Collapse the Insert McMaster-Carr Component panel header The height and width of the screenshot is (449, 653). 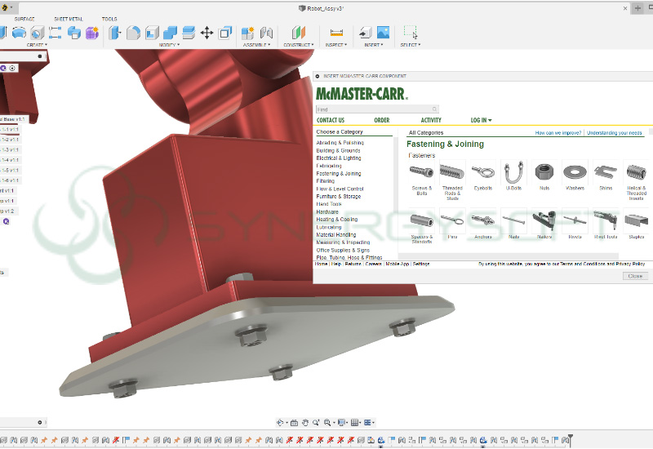click(318, 76)
